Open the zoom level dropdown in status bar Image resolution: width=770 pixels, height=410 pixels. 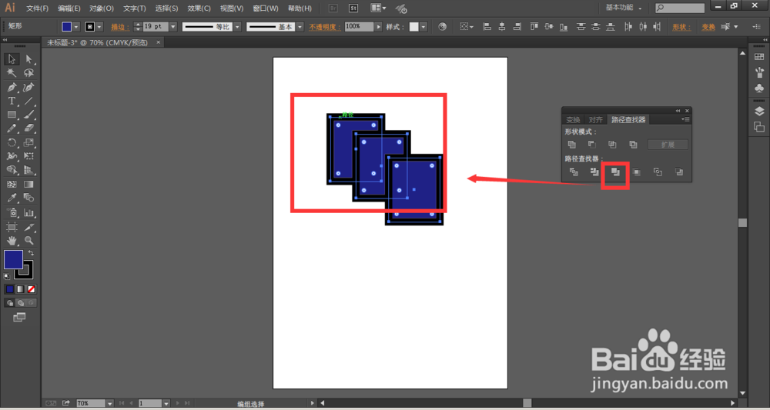point(109,403)
